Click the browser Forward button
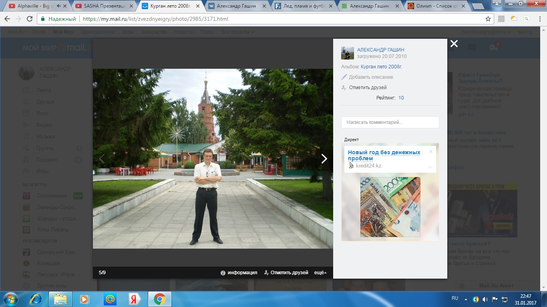Viewport: 547px width, 307px height. click(x=18, y=19)
